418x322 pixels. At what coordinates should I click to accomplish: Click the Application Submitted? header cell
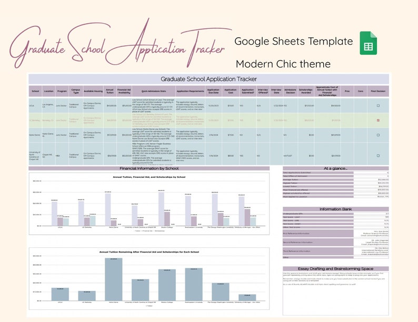[x=247, y=91]
